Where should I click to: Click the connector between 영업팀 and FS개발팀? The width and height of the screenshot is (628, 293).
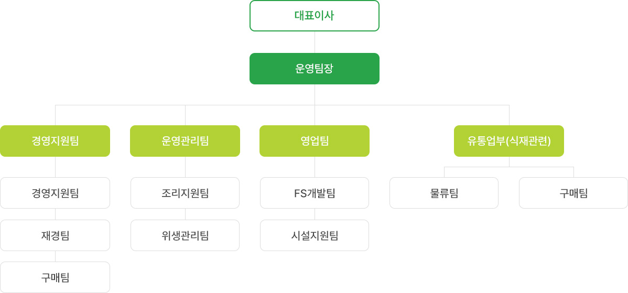pyautogui.click(x=315, y=167)
